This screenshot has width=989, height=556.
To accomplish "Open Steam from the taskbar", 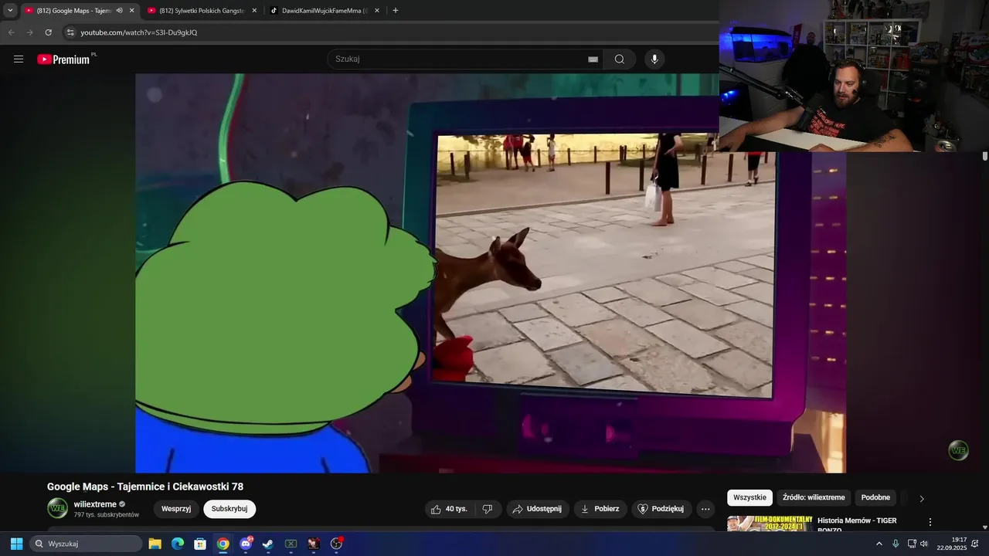I will 268,544.
